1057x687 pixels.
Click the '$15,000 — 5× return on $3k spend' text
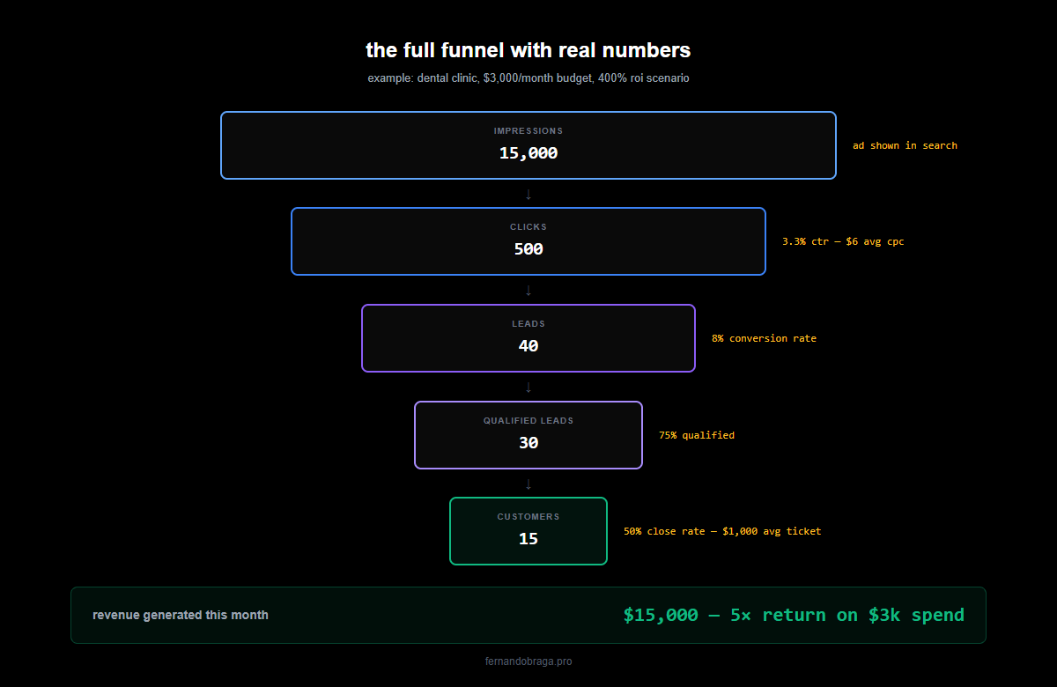pyautogui.click(x=794, y=615)
